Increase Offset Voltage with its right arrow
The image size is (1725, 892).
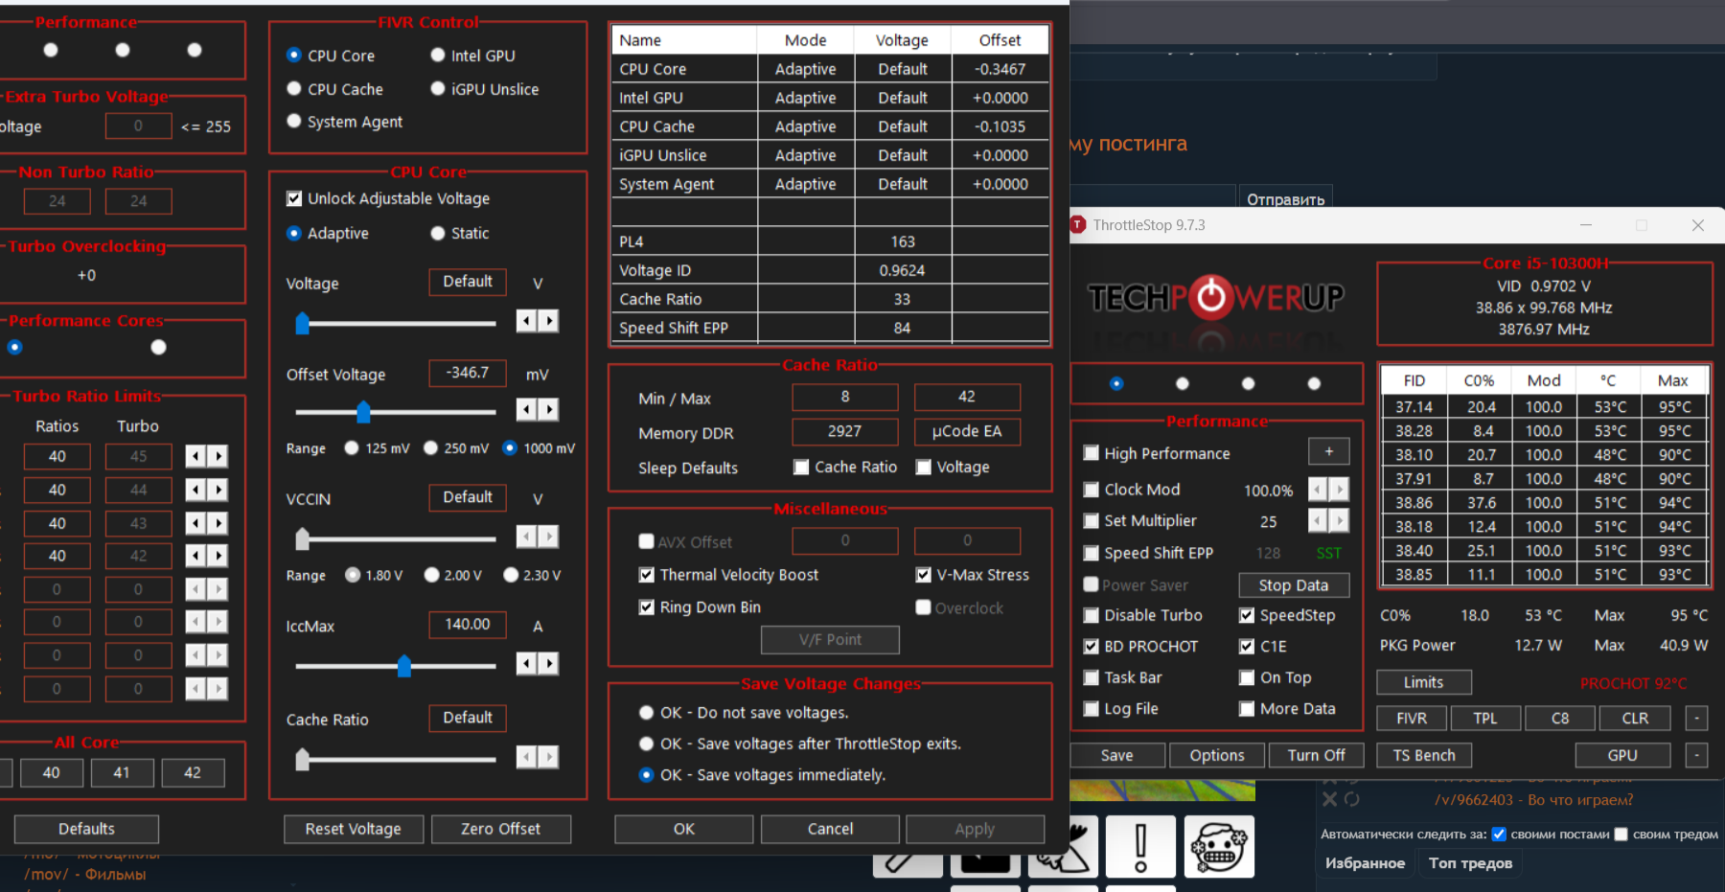548,410
